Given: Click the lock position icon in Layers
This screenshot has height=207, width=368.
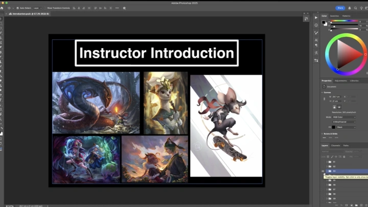Looking at the screenshot, I should pos(336,156).
